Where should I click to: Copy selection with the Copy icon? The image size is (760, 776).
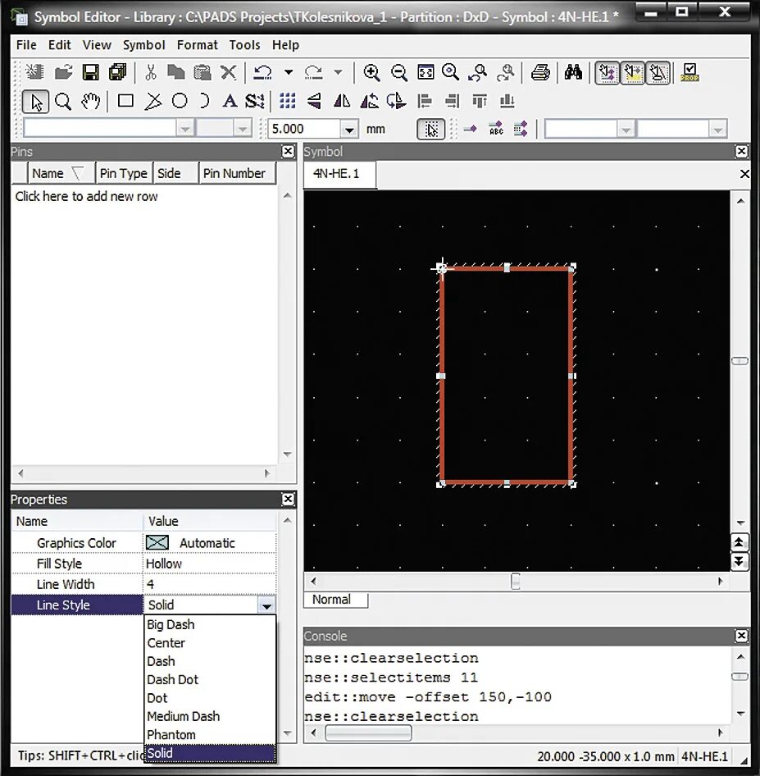(x=175, y=72)
